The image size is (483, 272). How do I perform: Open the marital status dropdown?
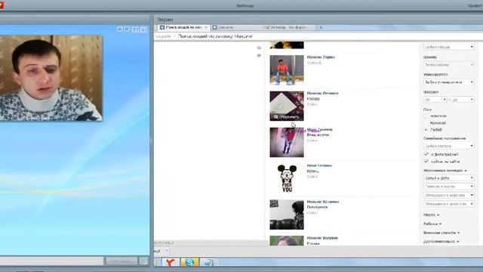coord(449,146)
